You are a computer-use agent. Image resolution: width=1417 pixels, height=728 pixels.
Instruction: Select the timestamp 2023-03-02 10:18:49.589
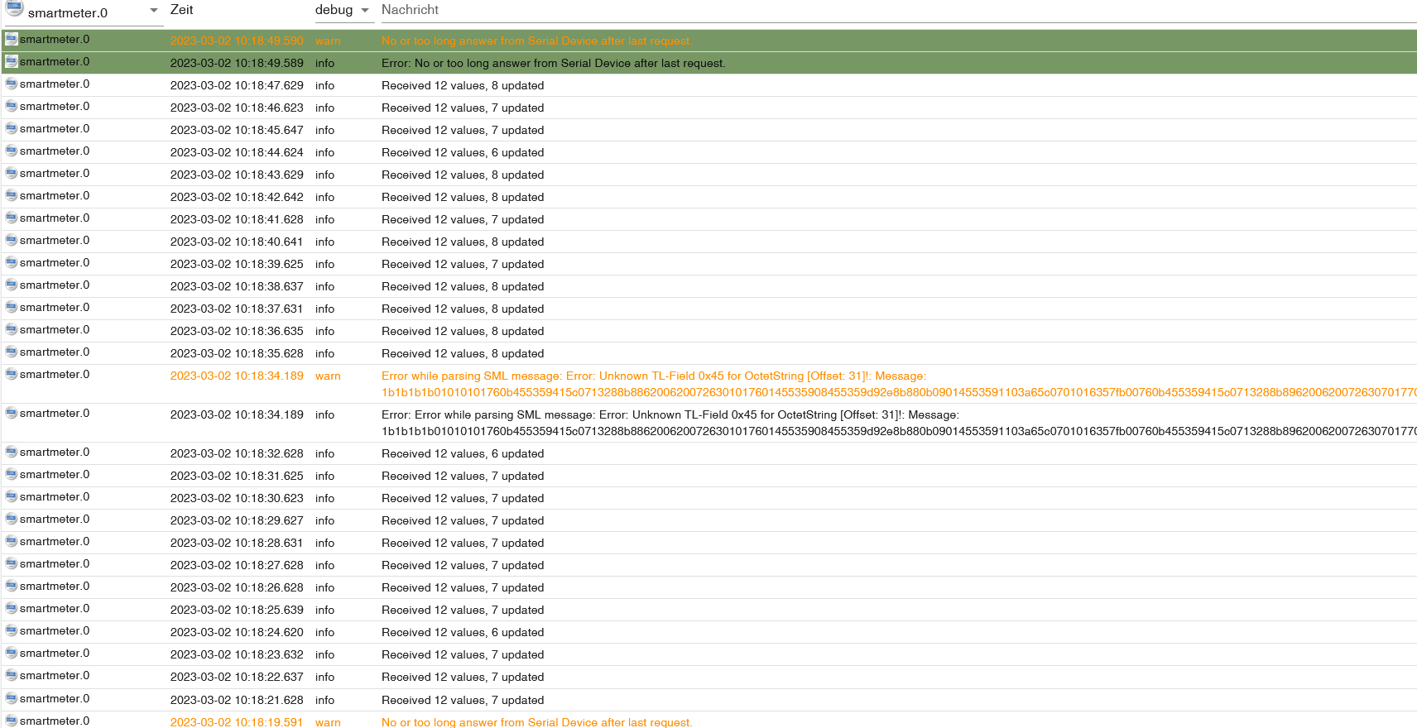click(x=237, y=63)
